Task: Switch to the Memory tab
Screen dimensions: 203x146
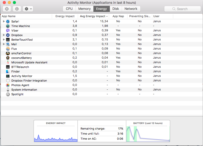Action: (x=85, y=9)
